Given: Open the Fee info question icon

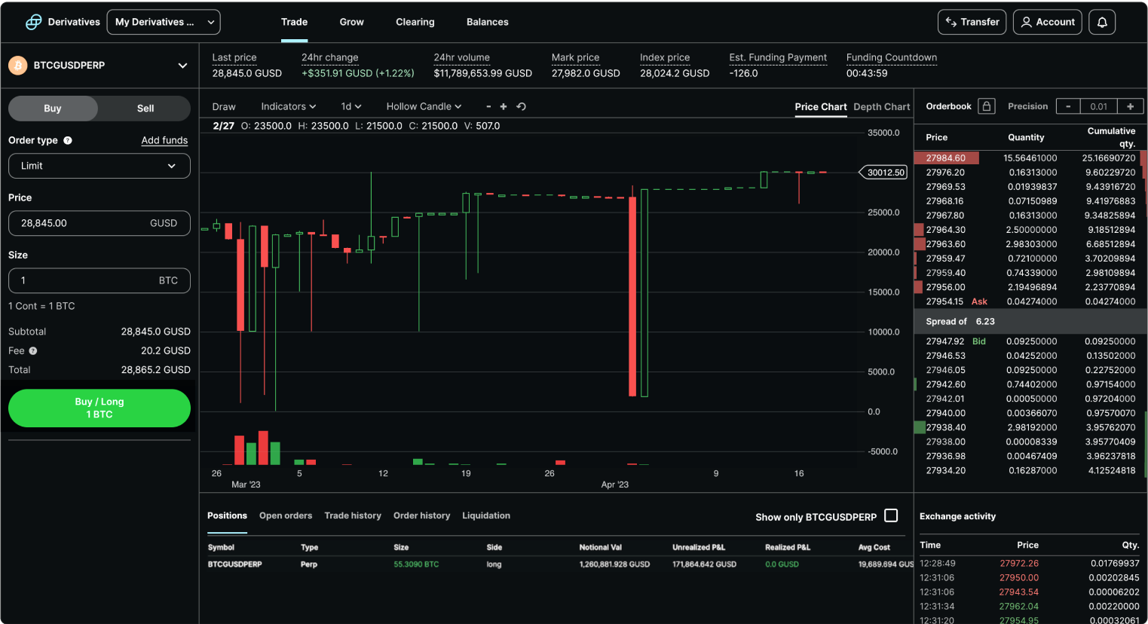Looking at the screenshot, I should tap(33, 350).
